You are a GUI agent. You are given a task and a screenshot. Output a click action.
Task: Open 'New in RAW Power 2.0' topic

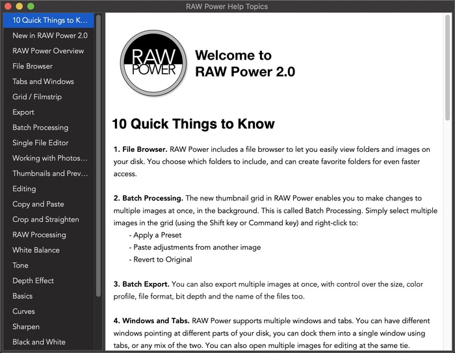(x=49, y=36)
